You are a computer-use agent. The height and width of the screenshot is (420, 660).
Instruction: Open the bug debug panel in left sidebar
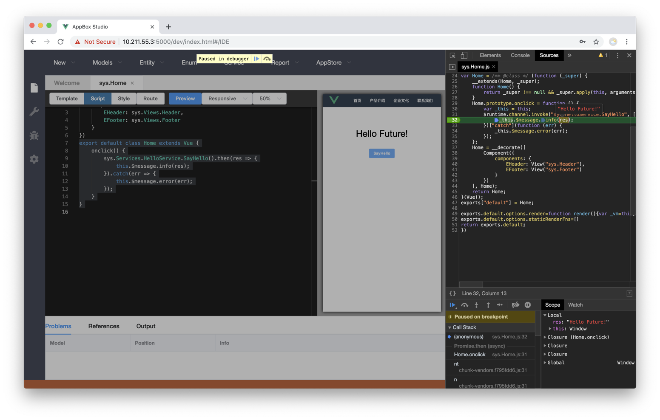pos(34,135)
